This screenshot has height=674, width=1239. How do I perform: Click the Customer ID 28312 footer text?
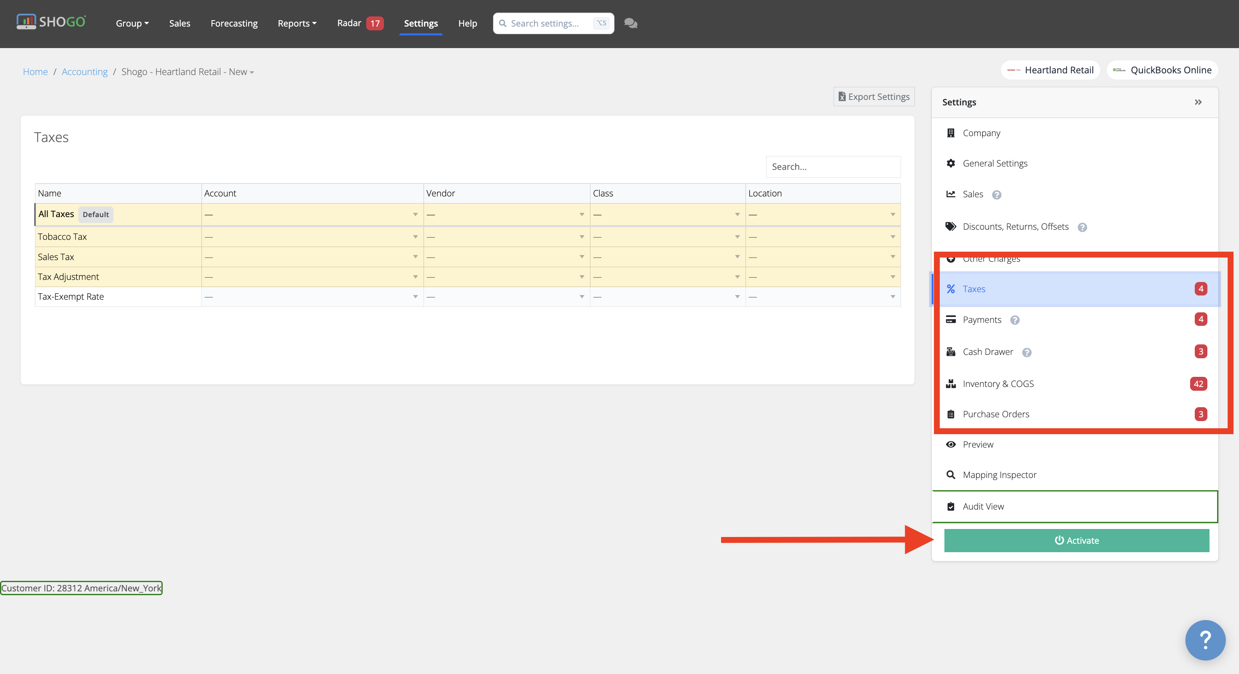[81, 588]
